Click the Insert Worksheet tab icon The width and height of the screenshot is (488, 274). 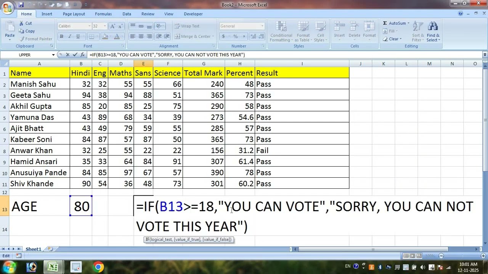pyautogui.click(x=50, y=249)
